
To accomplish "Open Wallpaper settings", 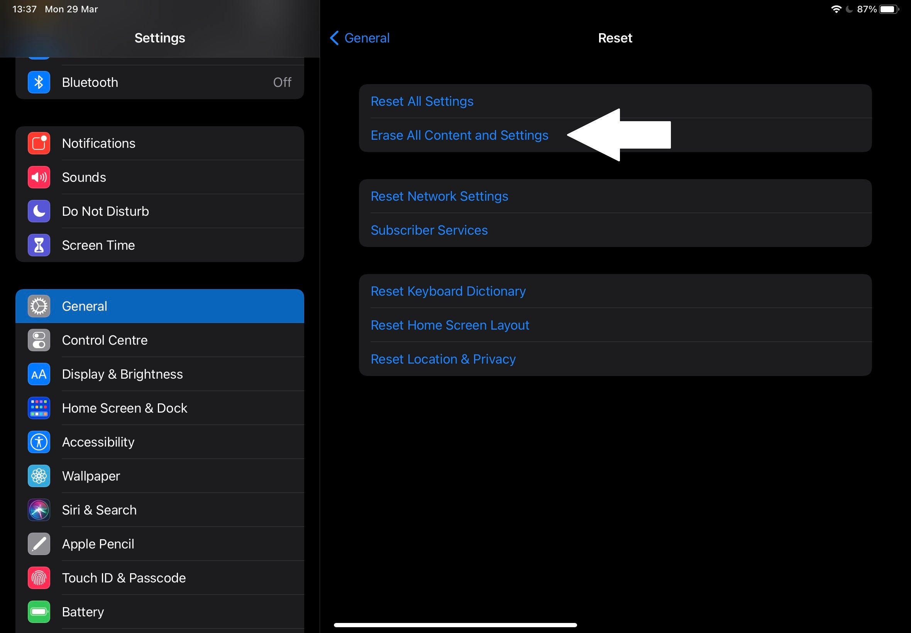I will point(160,476).
